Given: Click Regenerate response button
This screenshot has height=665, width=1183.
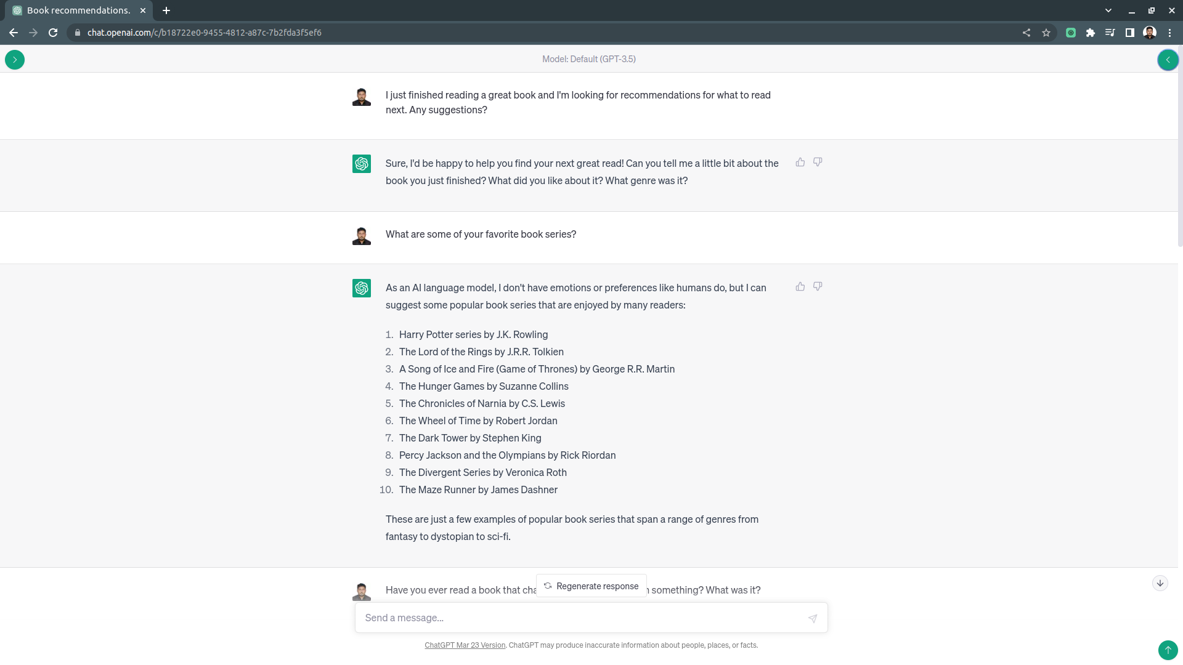Looking at the screenshot, I should coord(591,586).
